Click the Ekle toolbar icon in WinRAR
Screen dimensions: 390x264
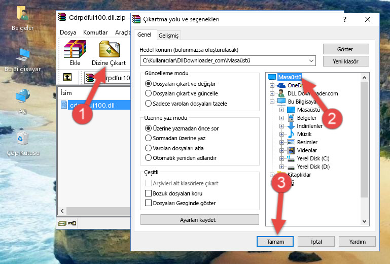pos(75,53)
